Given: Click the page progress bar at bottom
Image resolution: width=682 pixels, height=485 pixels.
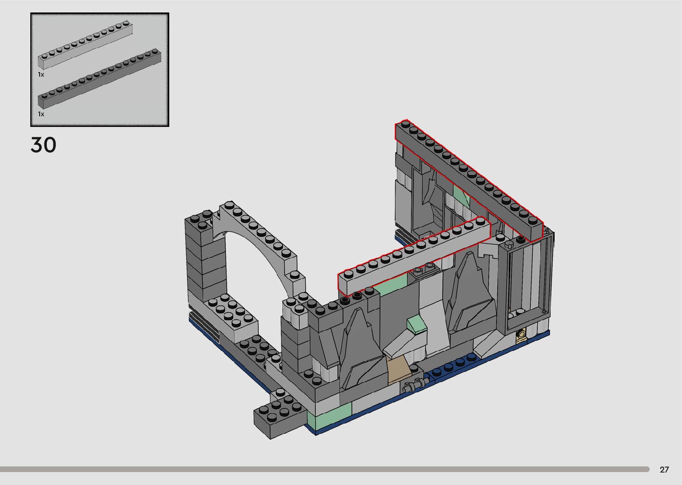Looking at the screenshot, I should click(x=324, y=469).
